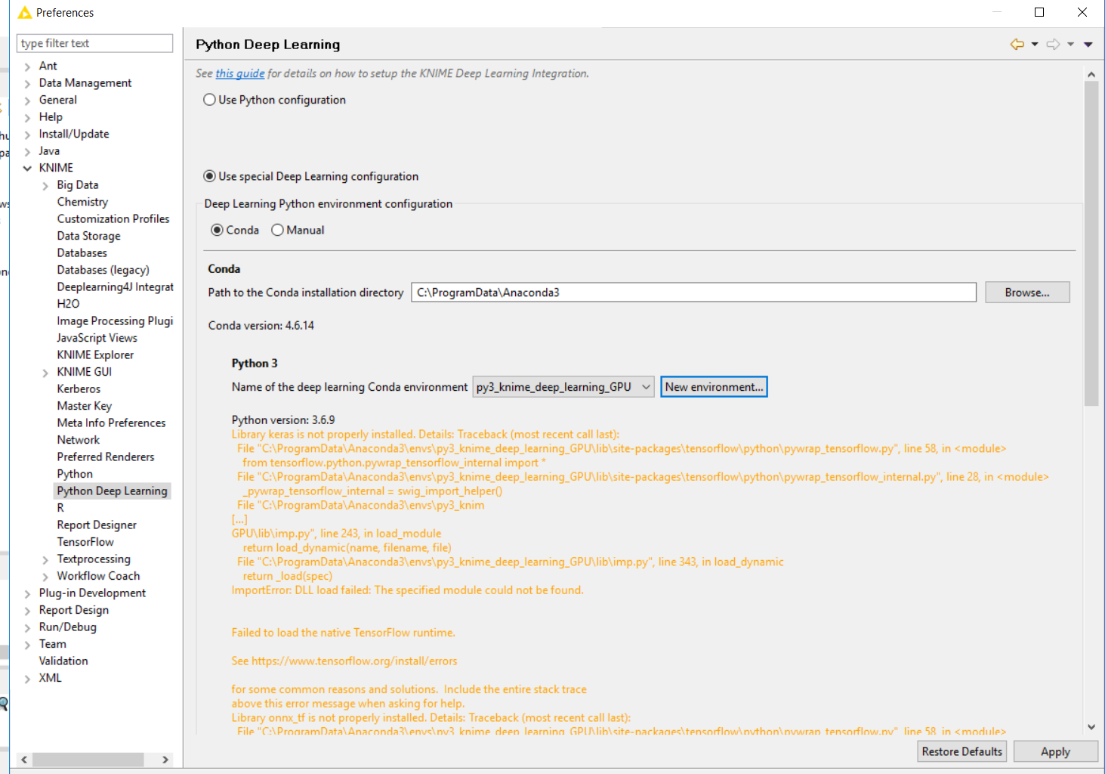Expand the Textprocessing tree node
Screen dimensions: 1105x774
(x=45, y=560)
